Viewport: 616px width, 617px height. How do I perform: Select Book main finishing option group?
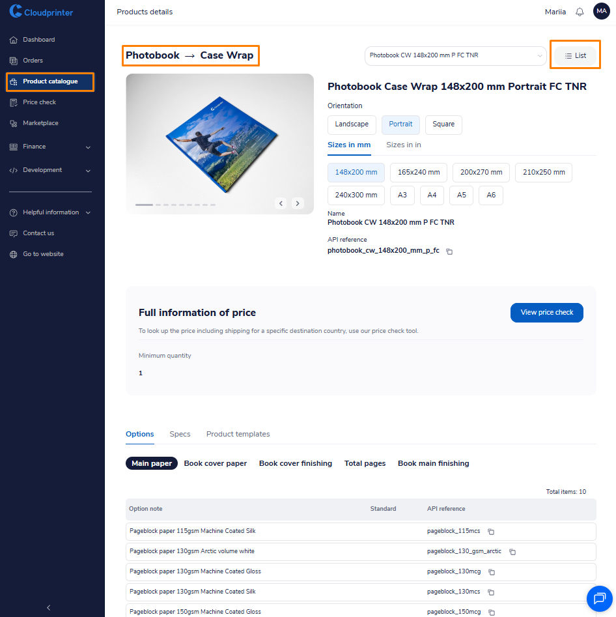click(433, 463)
